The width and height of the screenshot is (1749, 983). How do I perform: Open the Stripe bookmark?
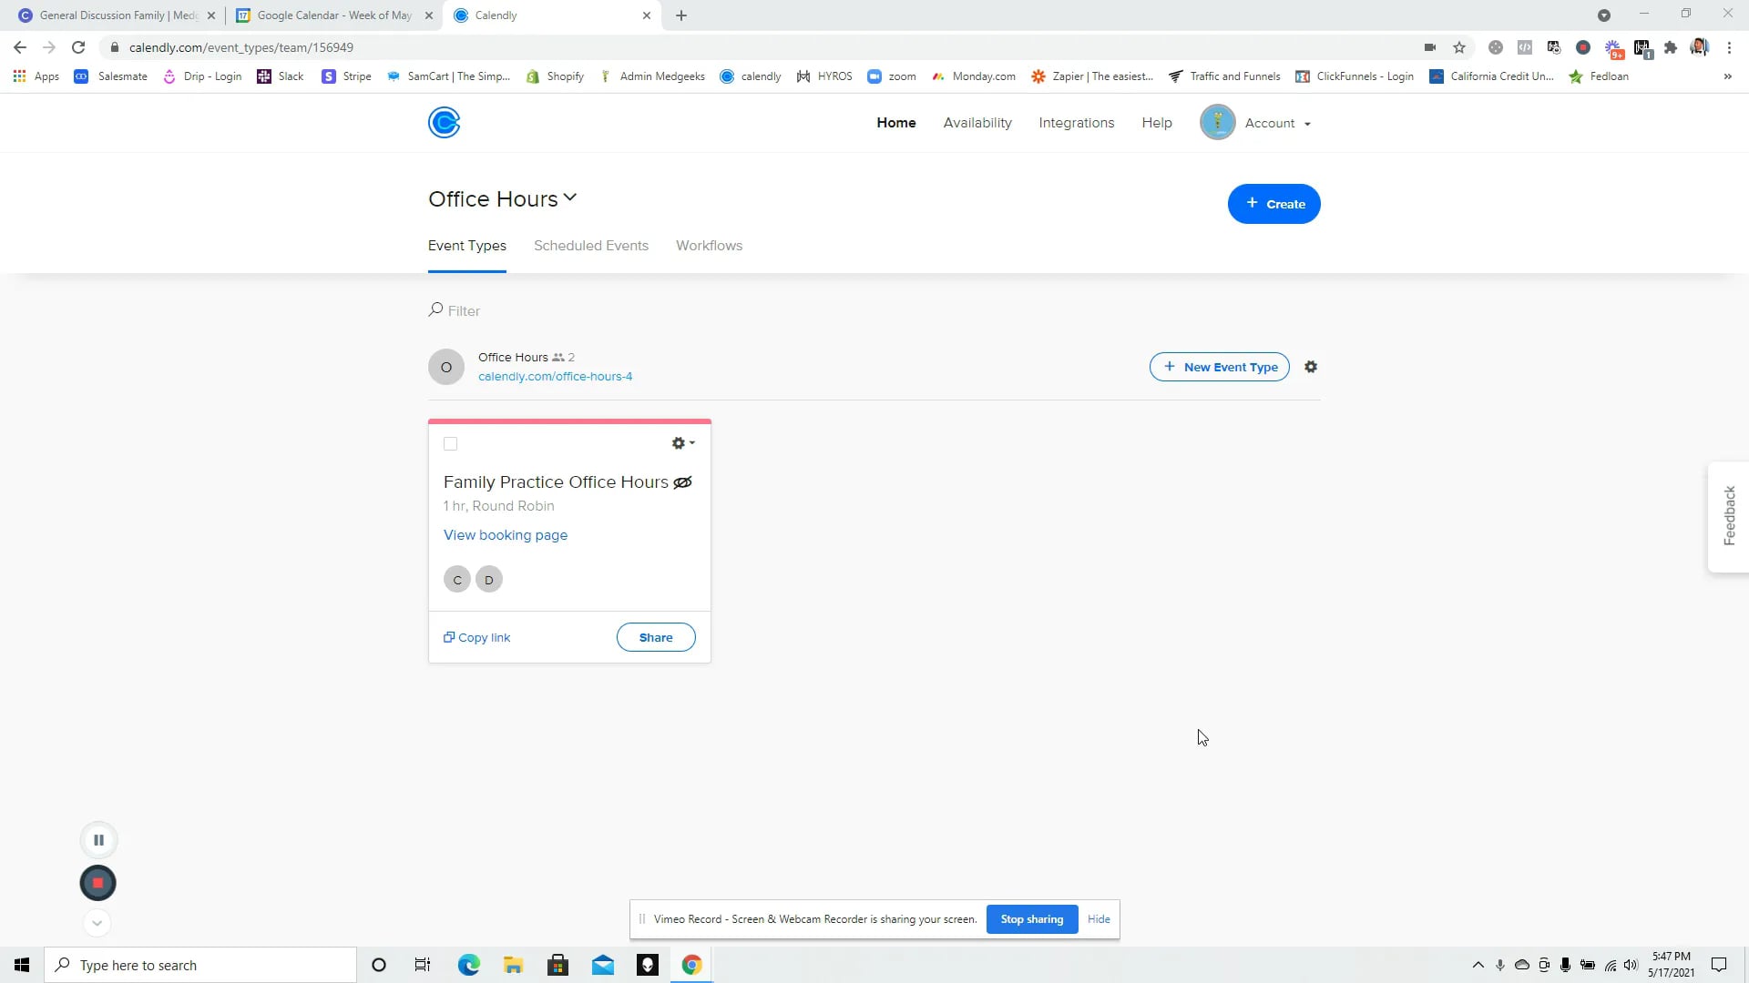[x=346, y=76]
